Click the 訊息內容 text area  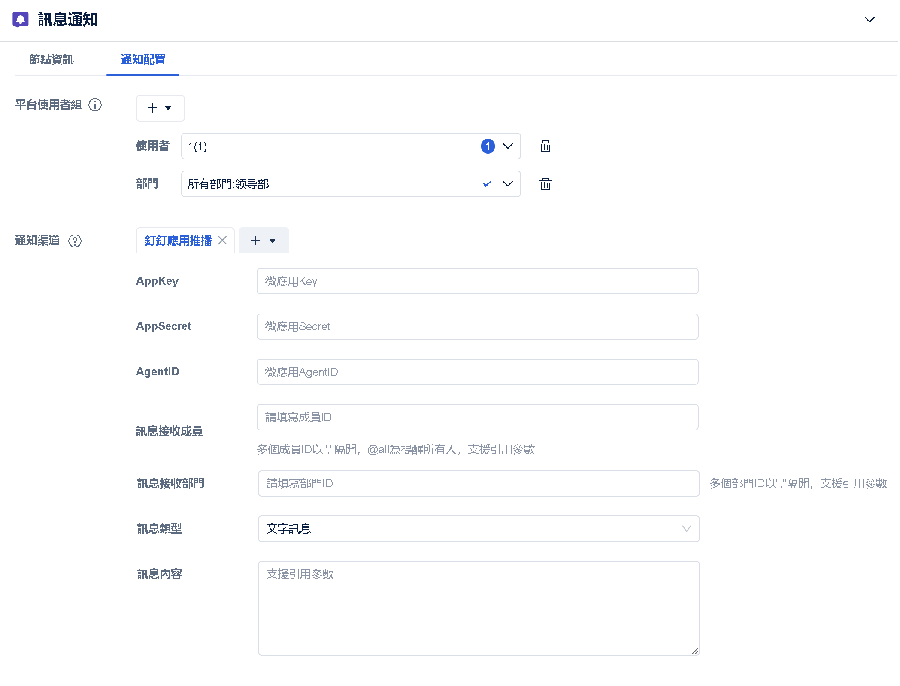point(478,608)
